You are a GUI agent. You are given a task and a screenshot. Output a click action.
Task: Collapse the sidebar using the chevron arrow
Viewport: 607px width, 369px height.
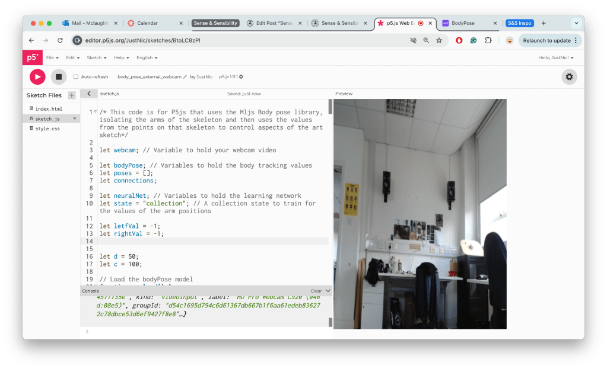pyautogui.click(x=88, y=94)
